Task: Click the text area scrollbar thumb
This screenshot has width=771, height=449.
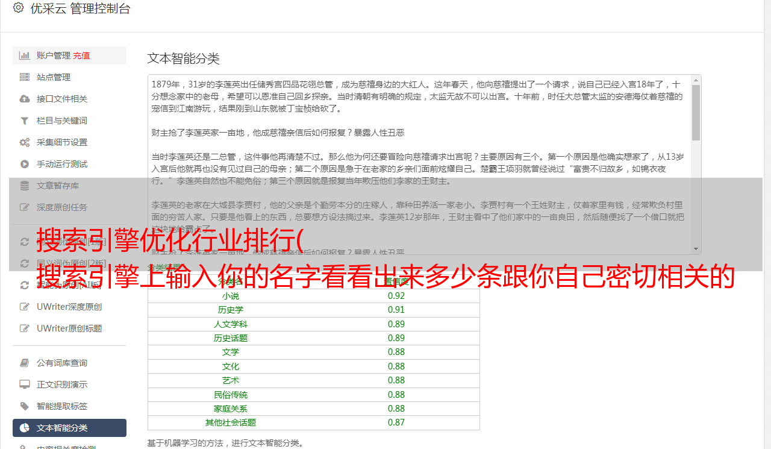Action: [696, 113]
